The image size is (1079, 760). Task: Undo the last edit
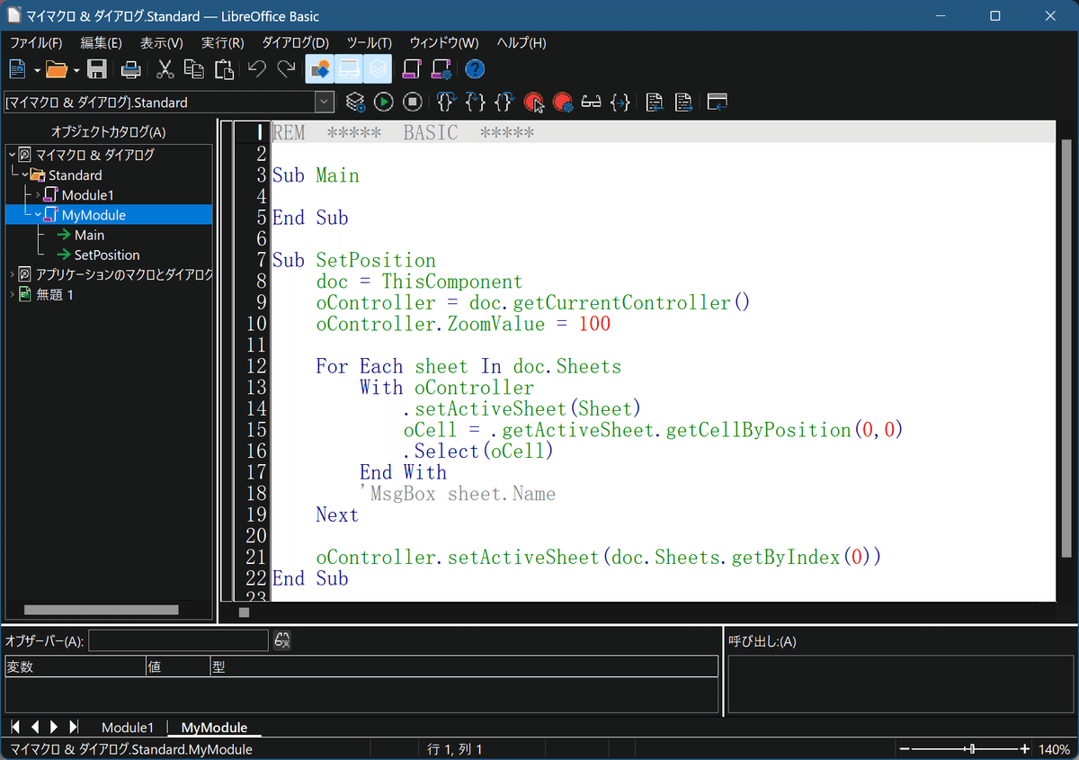click(x=257, y=69)
